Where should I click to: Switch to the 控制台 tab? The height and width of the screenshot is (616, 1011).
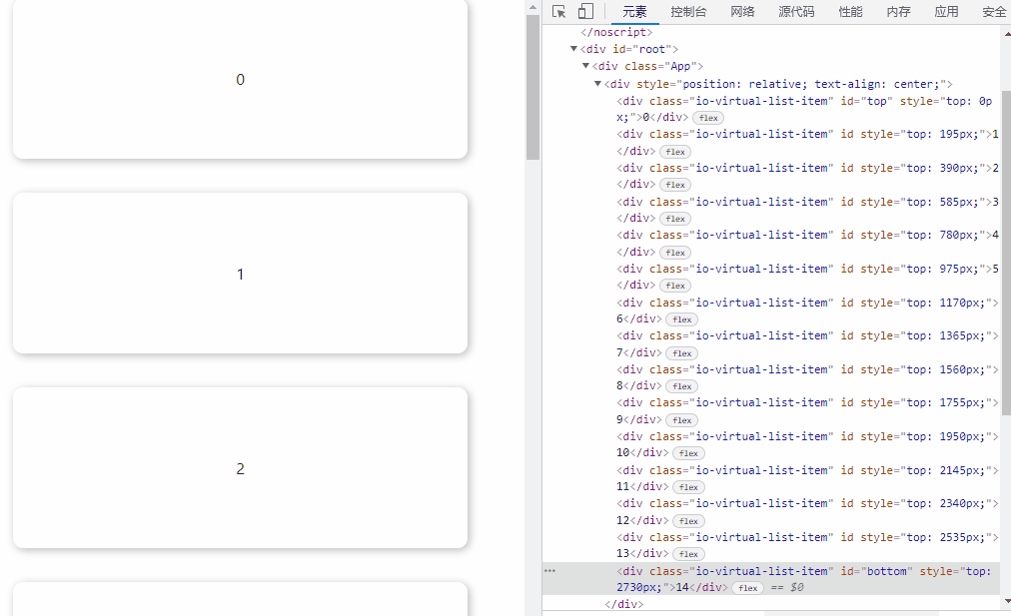pos(688,12)
